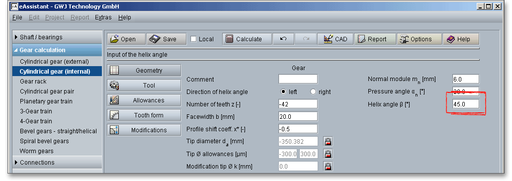The height and width of the screenshot is (181, 512).
Task: Click the Helix angle β input field
Action: [466, 104]
